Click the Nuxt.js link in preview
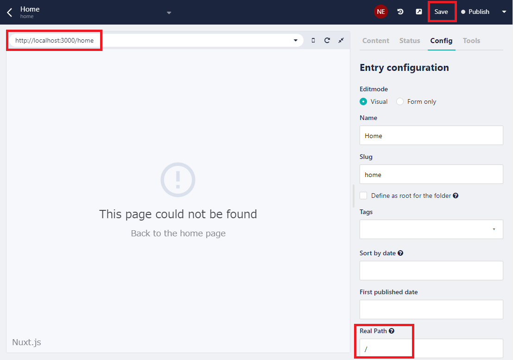Viewport: 513px width, 360px height. 26,342
